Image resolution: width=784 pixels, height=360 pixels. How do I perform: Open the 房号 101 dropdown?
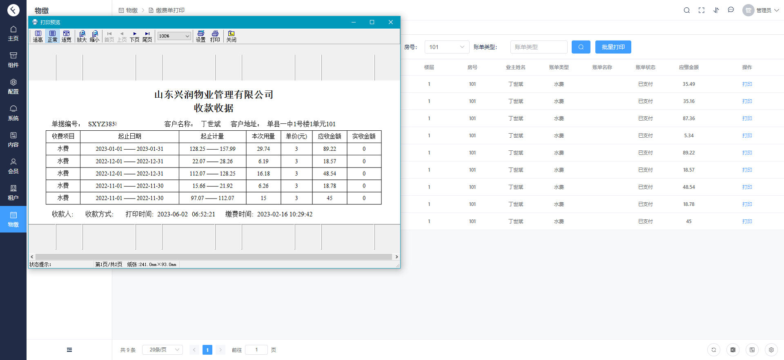pos(447,47)
